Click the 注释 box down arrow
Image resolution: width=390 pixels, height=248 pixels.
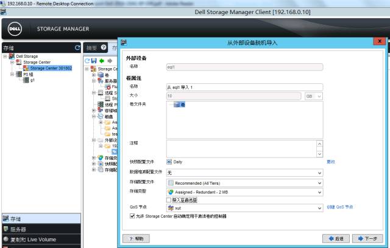click(319, 154)
